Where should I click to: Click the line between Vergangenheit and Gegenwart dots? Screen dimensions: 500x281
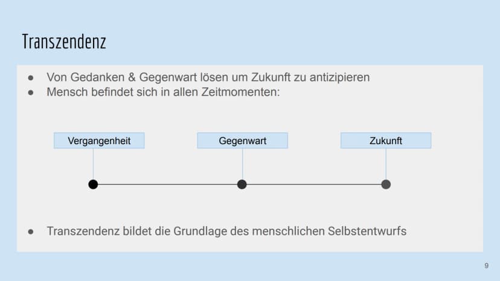167,185
